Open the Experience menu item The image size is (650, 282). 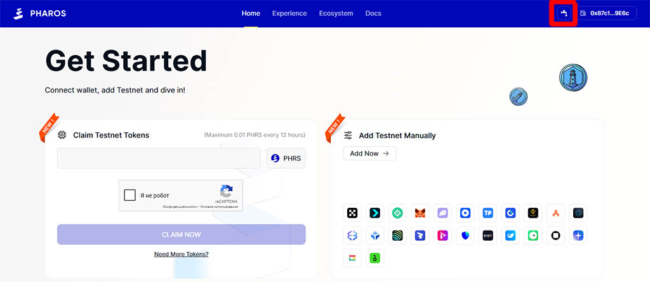(x=289, y=13)
